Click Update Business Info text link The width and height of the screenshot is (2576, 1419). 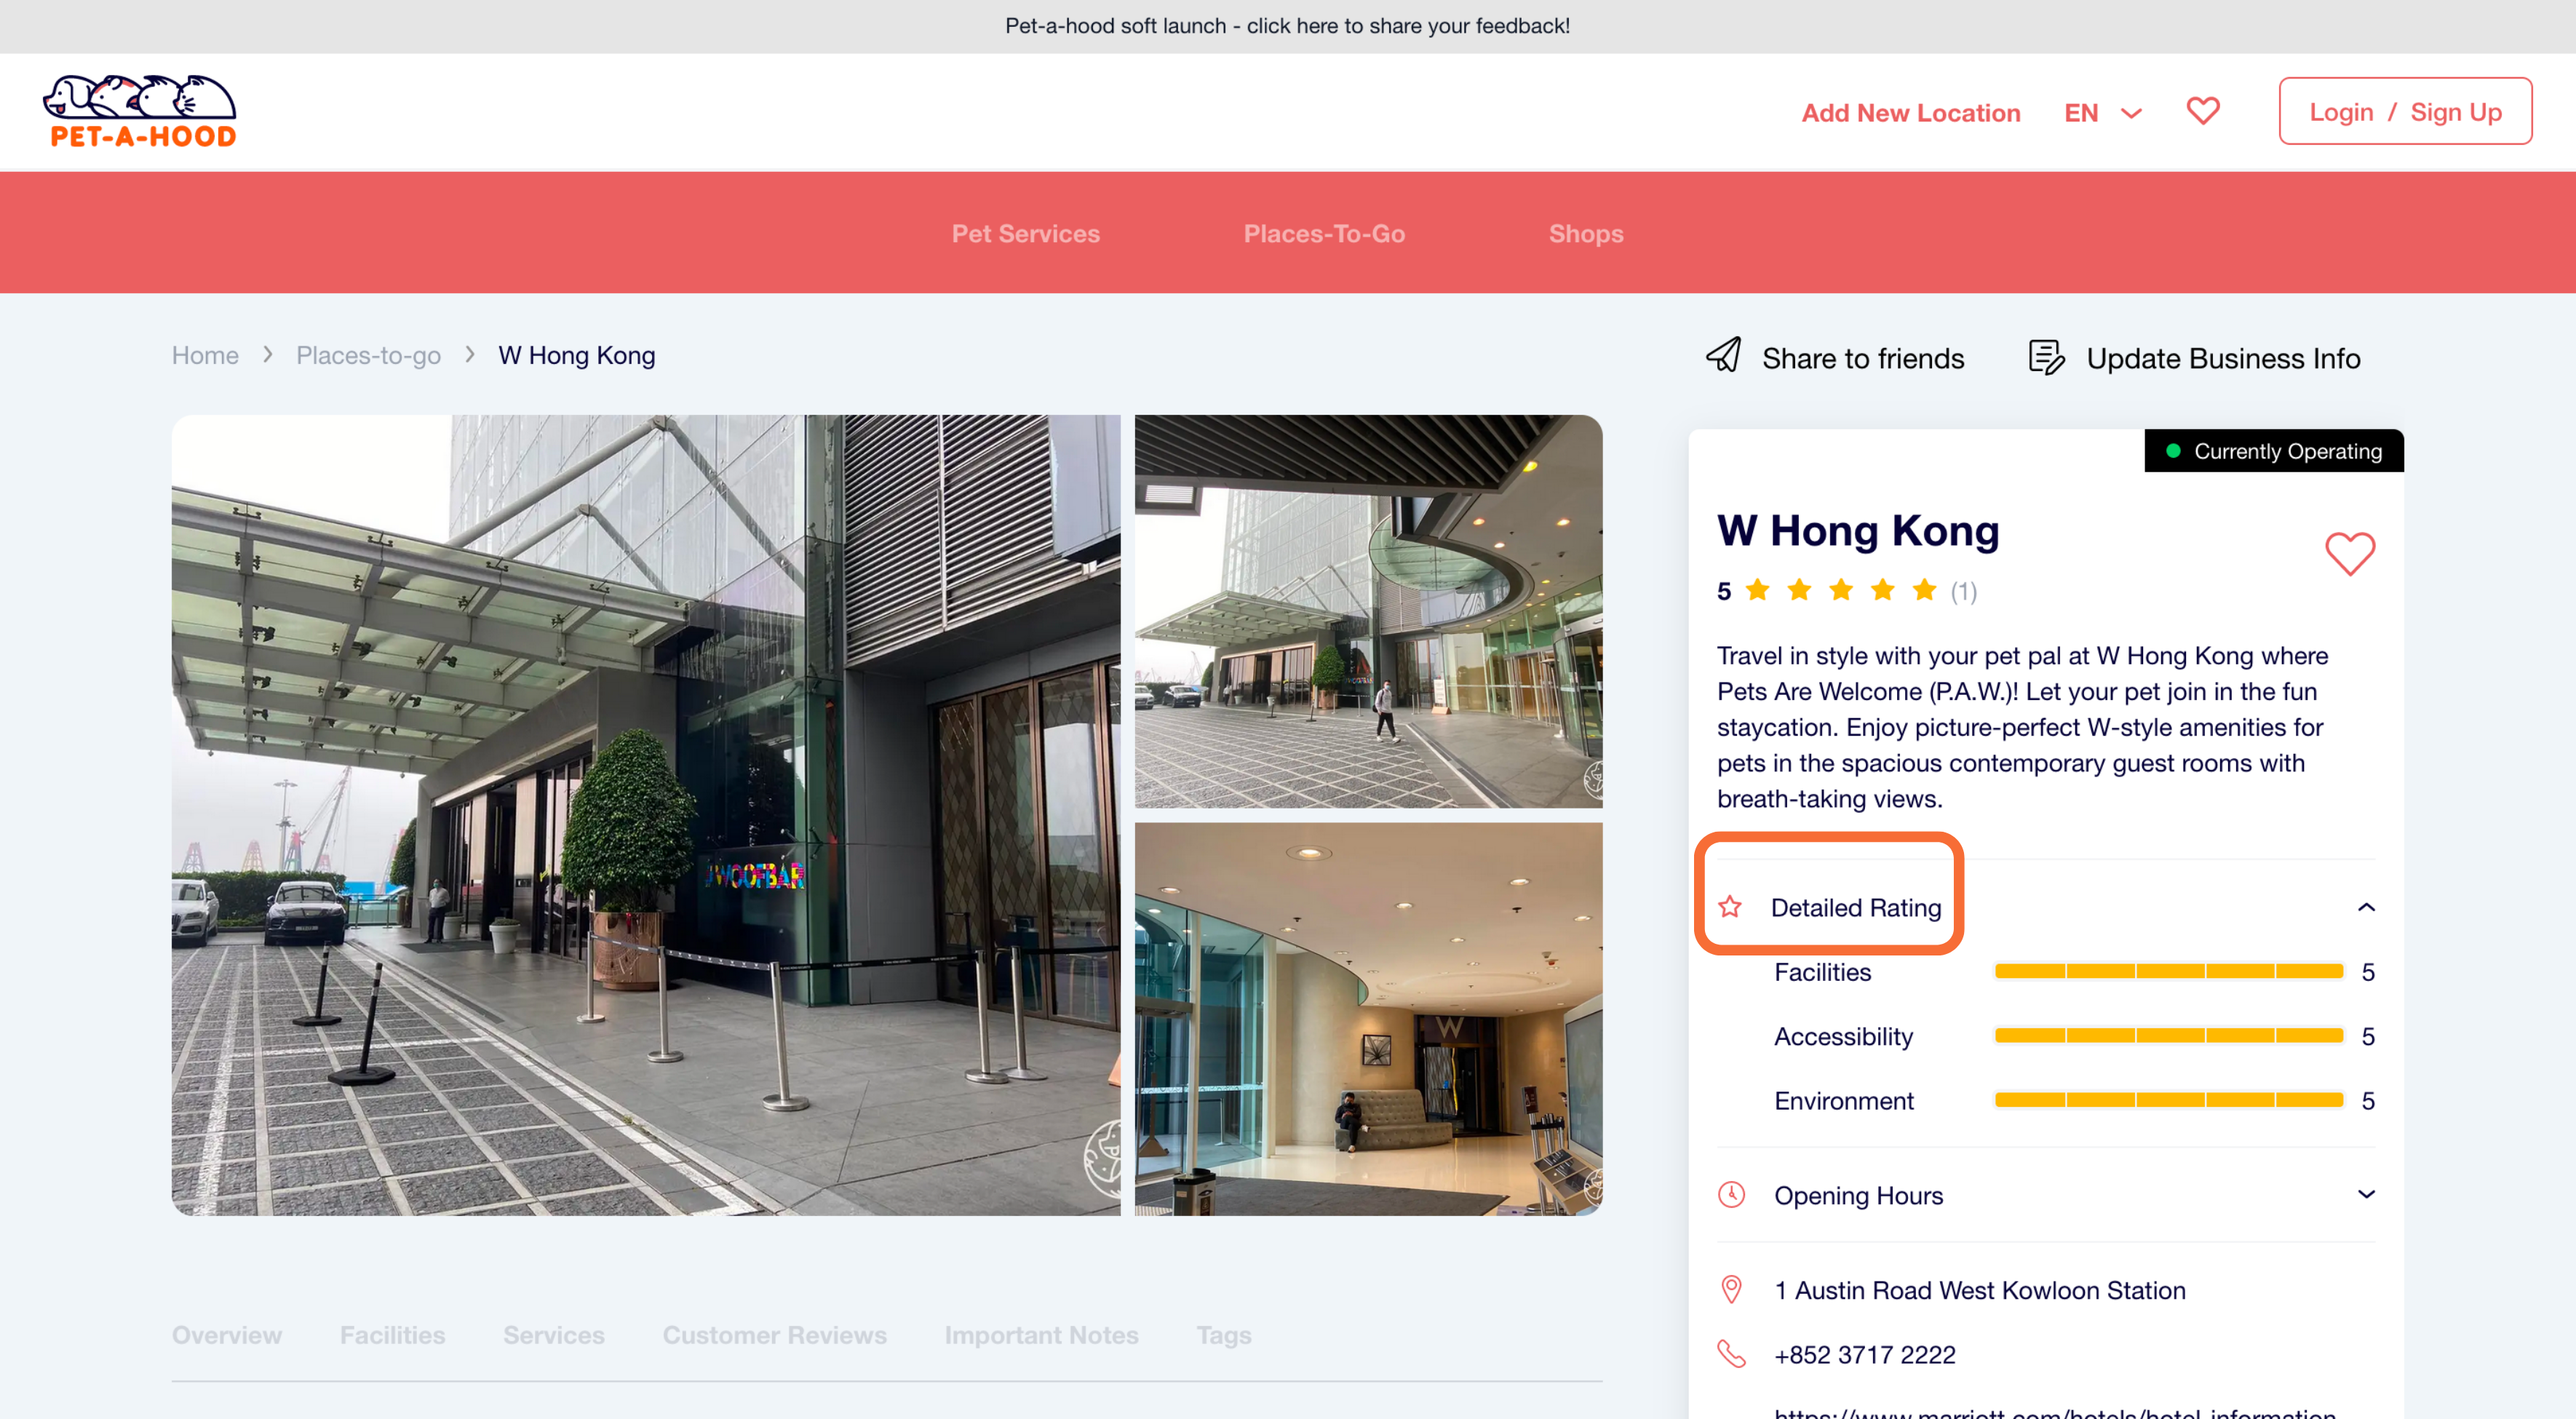coord(2222,358)
